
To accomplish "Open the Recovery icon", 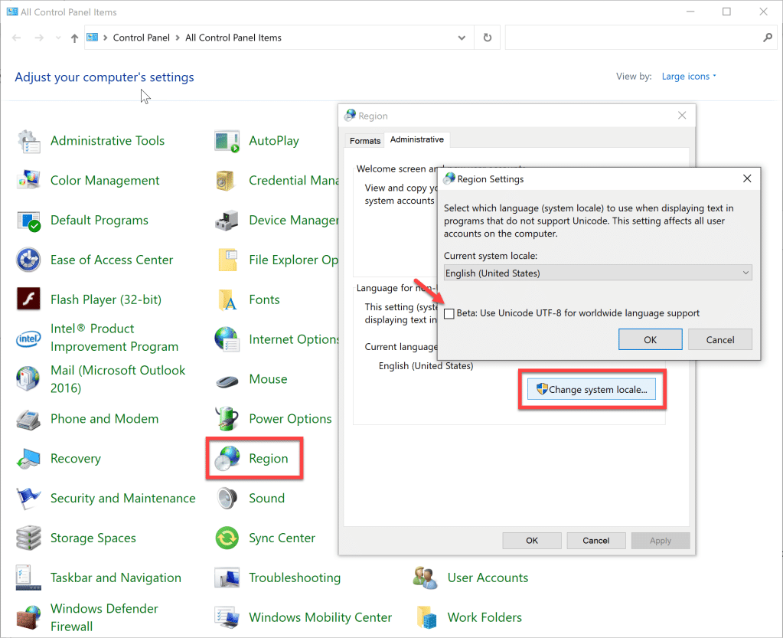I will (x=28, y=459).
